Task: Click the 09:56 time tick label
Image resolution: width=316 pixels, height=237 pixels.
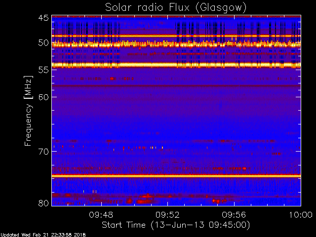Action: tap(234, 215)
